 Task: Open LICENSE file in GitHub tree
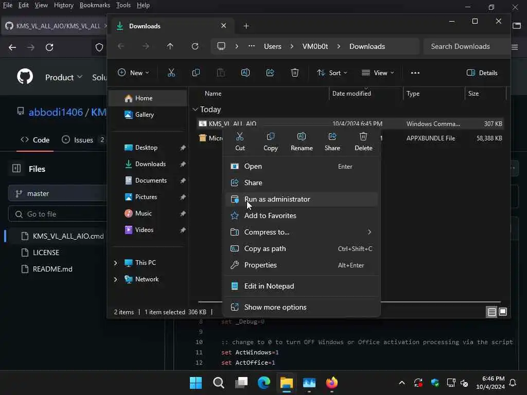46,253
